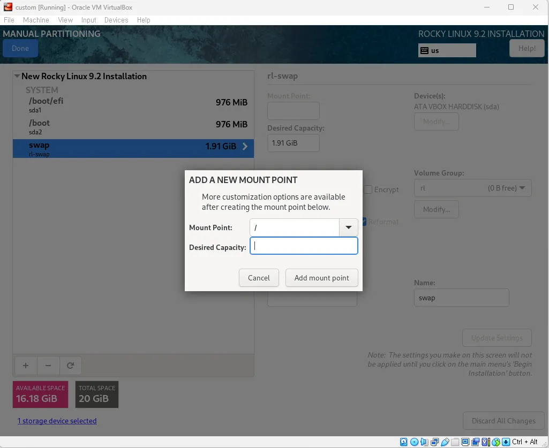Open the Machine menu

(x=36, y=20)
